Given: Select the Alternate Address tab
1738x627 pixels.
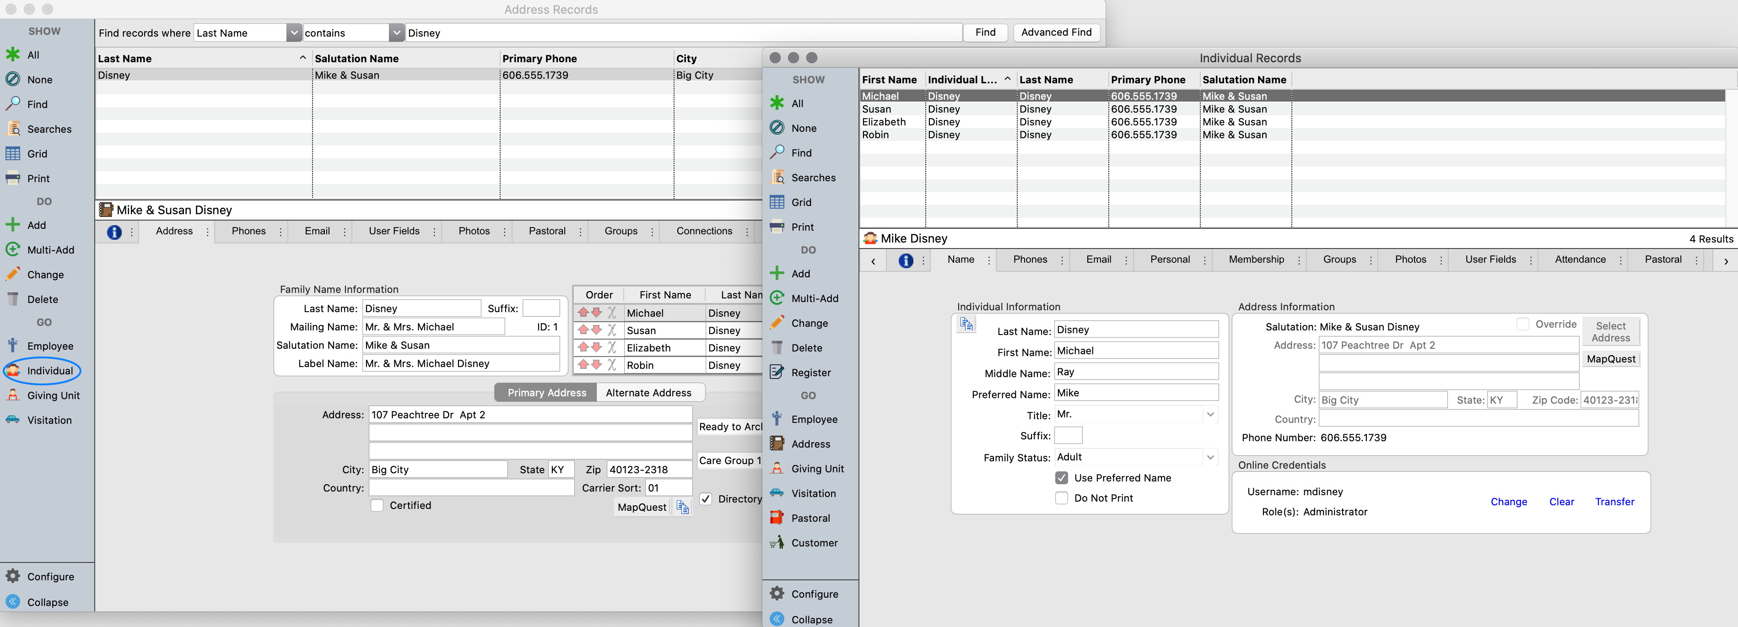Looking at the screenshot, I should (648, 393).
